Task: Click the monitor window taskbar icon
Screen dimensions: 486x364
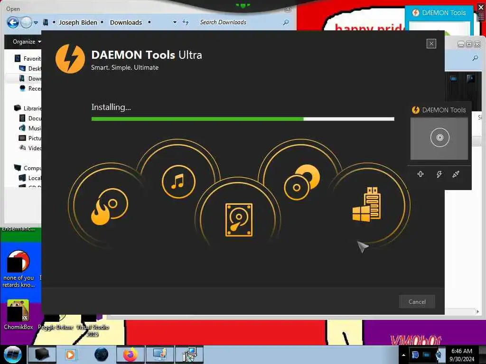Action: tap(159, 355)
